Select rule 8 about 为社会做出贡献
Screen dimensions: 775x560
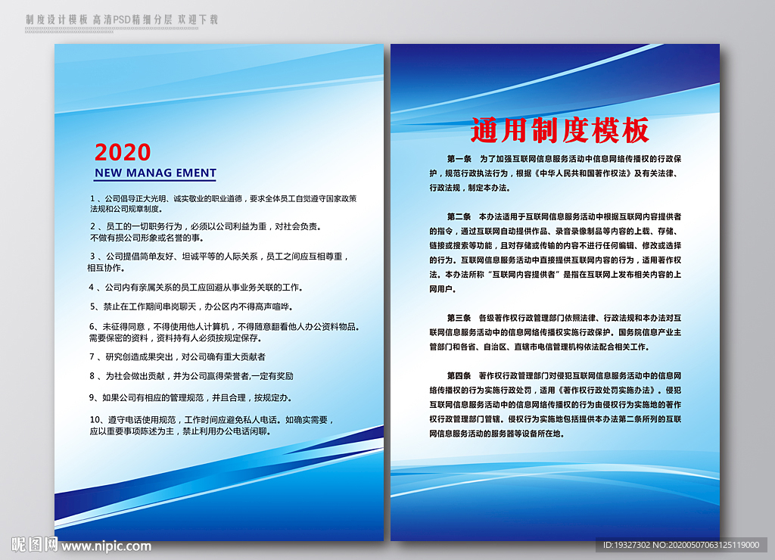(x=191, y=375)
